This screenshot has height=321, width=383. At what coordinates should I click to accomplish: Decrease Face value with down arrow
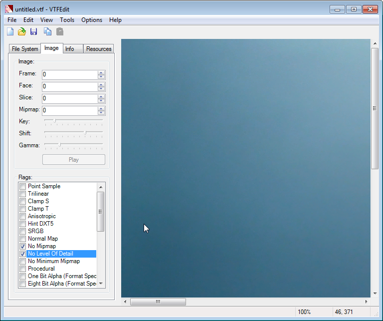click(101, 89)
